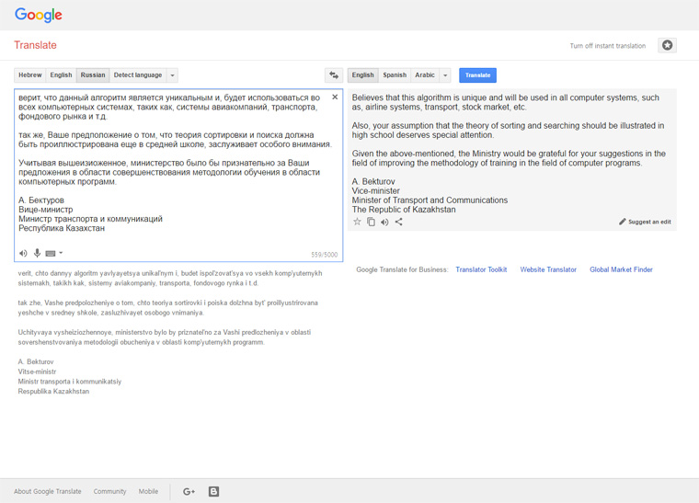This screenshot has width=699, height=503.
Task: Turn off instant translation
Action: click(x=608, y=46)
